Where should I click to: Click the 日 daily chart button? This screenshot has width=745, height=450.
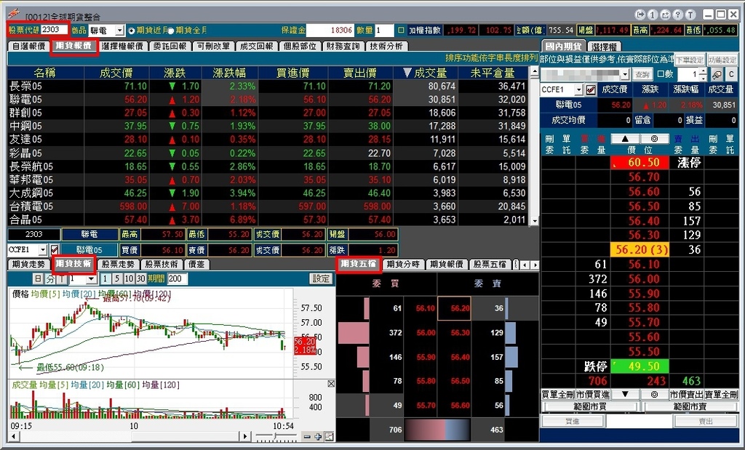pyautogui.click(x=38, y=278)
